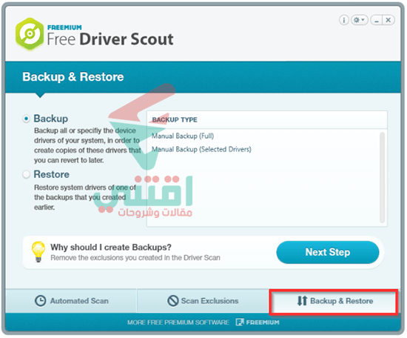Click the Freemium logo in footer
The image size is (407, 338).
pyautogui.click(x=258, y=322)
